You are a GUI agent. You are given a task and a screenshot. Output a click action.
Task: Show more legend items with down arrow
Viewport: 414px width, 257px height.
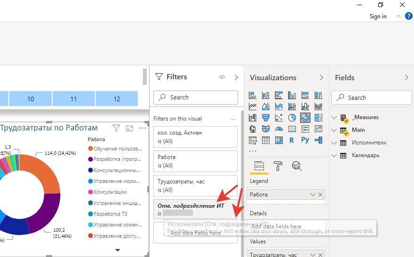pos(118,250)
